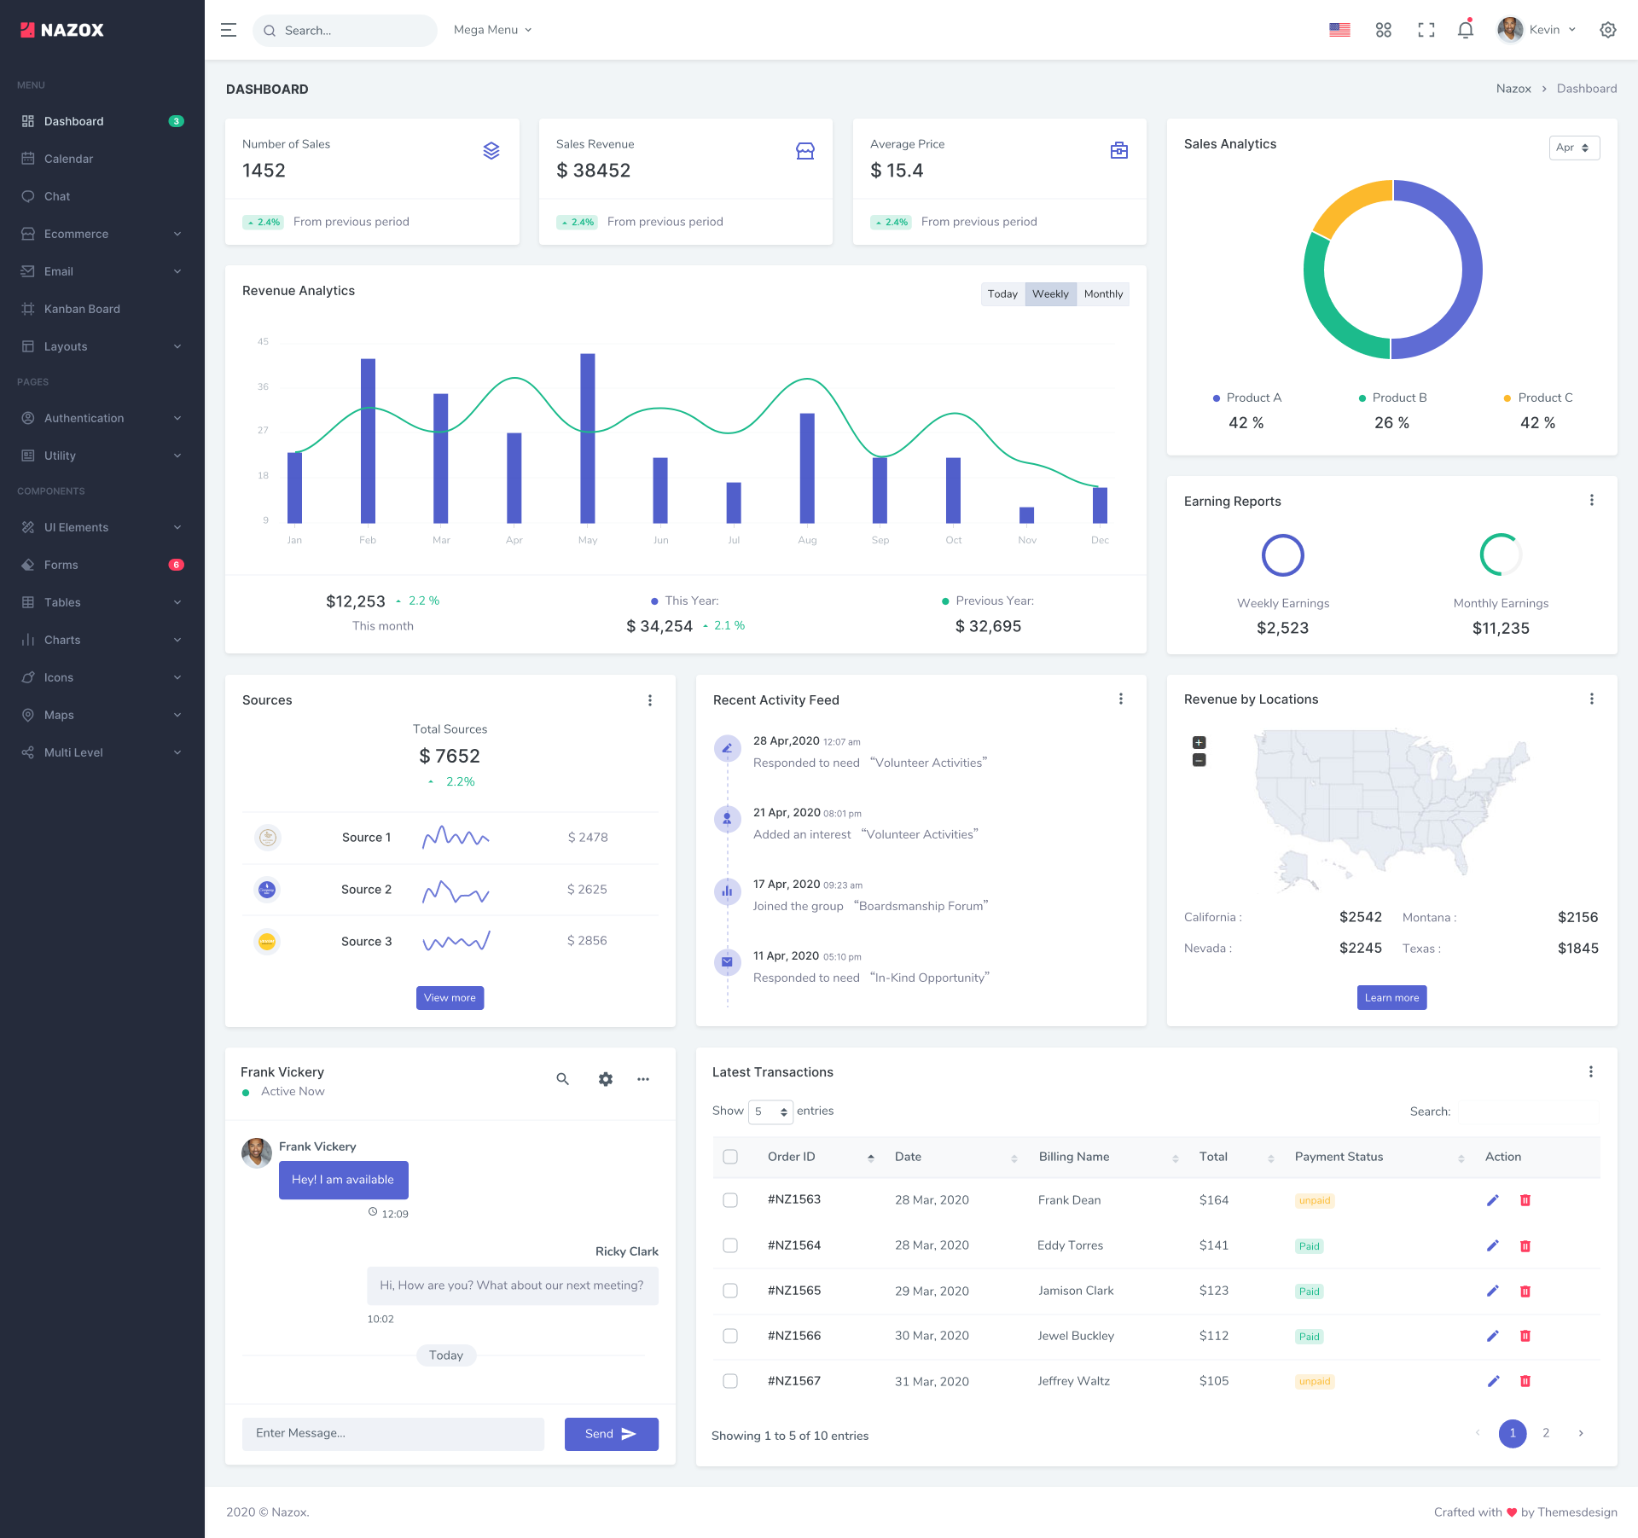This screenshot has width=1638, height=1538.
Task: Click the Product A legend dot
Action: point(1216,398)
